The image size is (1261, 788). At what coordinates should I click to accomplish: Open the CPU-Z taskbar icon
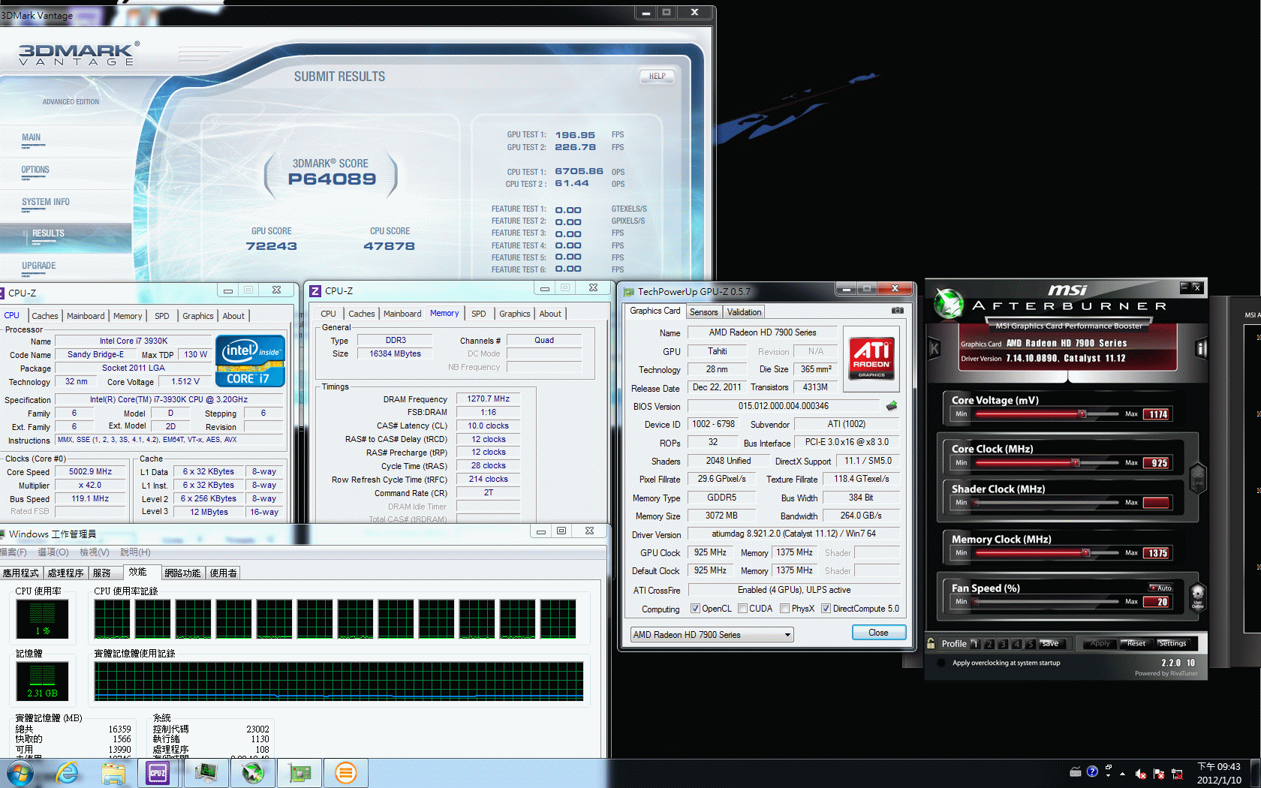point(158,773)
